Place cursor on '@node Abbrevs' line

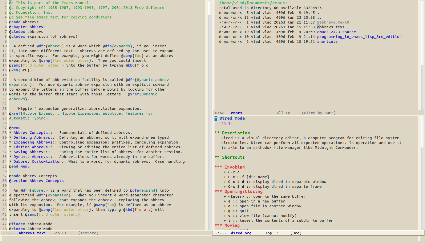coord(24,22)
